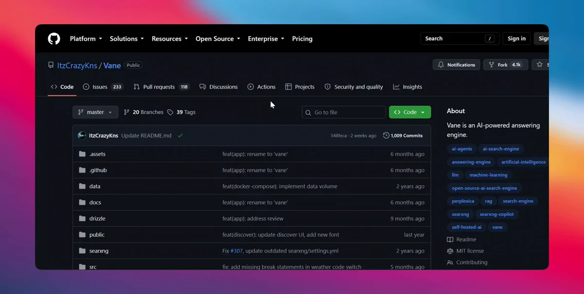Click the 39 Tags tag icon

(x=170, y=112)
